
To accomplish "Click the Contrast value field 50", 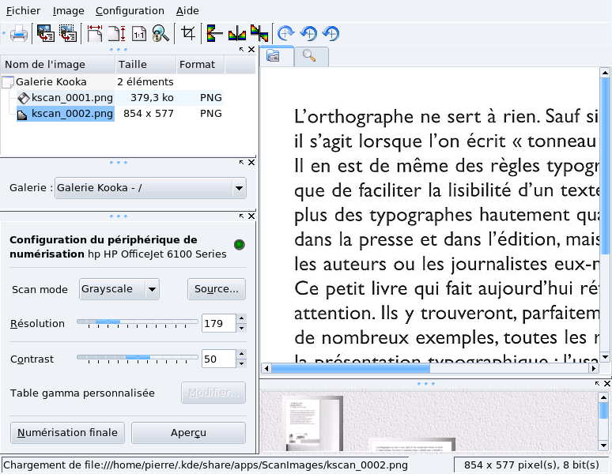I will click(x=219, y=359).
